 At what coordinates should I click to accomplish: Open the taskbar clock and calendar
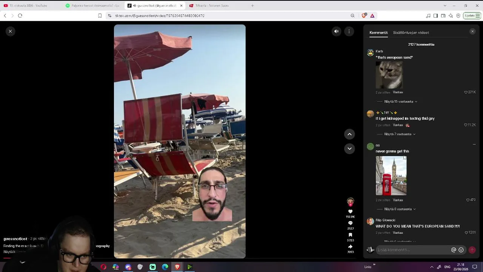(461, 267)
